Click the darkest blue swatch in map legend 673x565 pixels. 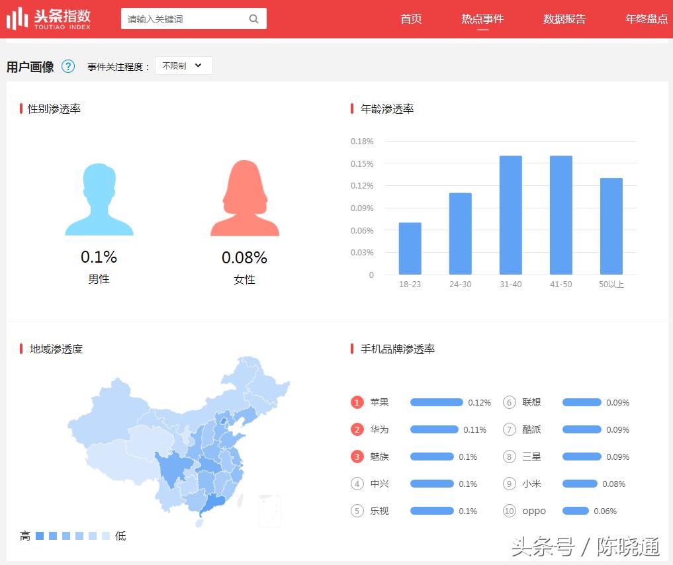pyautogui.click(x=40, y=536)
